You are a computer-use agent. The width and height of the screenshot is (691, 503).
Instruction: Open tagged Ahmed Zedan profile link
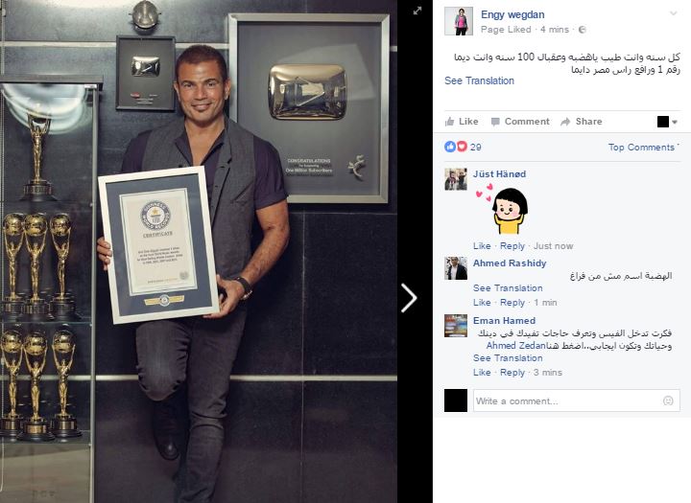click(x=515, y=346)
